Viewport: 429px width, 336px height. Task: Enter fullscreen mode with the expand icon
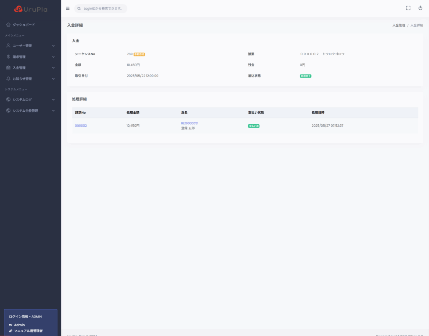408,8
